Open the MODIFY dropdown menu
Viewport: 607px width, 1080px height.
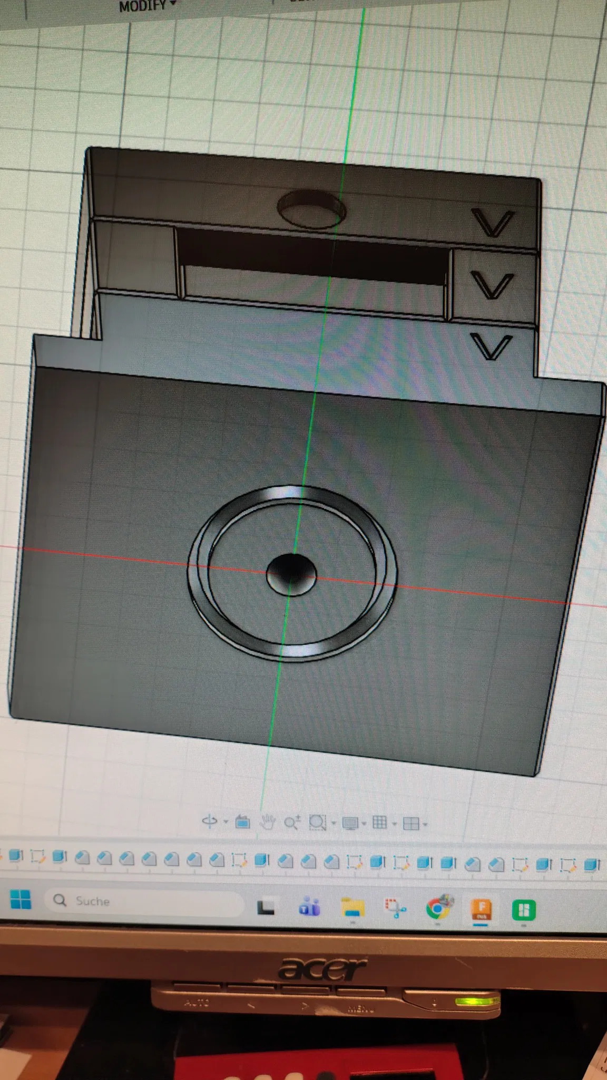[147, 6]
